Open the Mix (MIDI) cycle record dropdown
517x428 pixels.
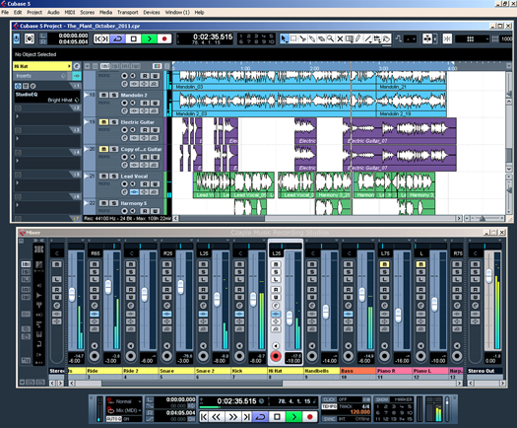[x=140, y=410]
